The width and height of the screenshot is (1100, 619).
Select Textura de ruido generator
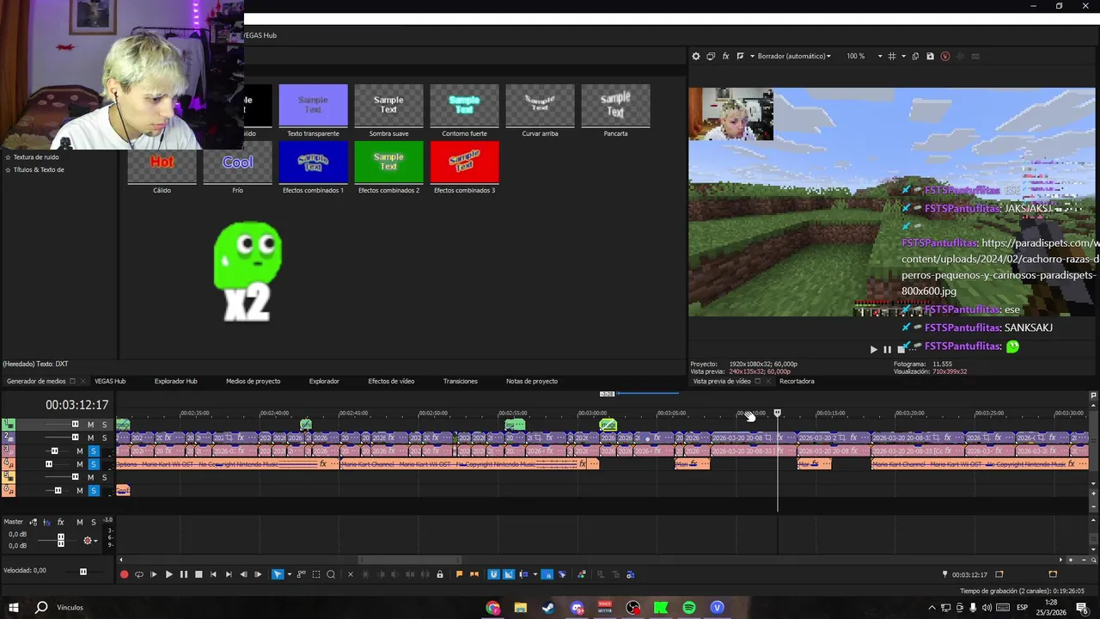[36, 157]
